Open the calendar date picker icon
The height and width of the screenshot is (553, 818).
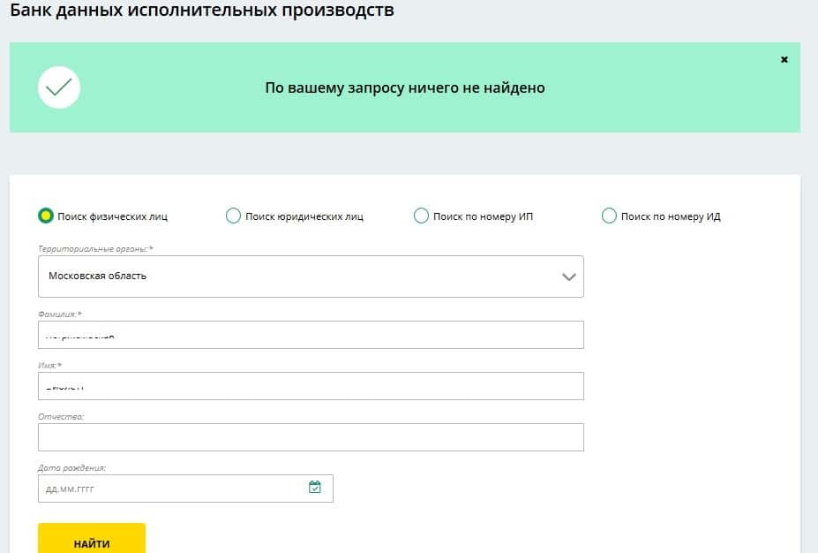[314, 488]
